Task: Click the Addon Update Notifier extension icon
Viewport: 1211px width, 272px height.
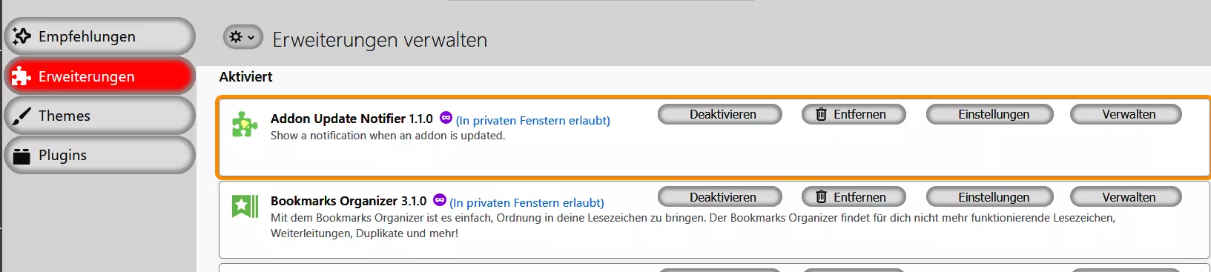Action: [x=245, y=125]
